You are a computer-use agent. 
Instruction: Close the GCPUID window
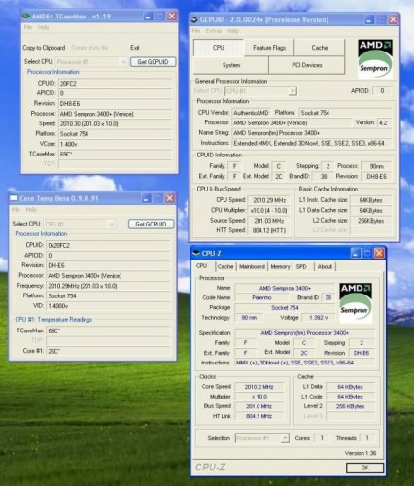tap(393, 20)
